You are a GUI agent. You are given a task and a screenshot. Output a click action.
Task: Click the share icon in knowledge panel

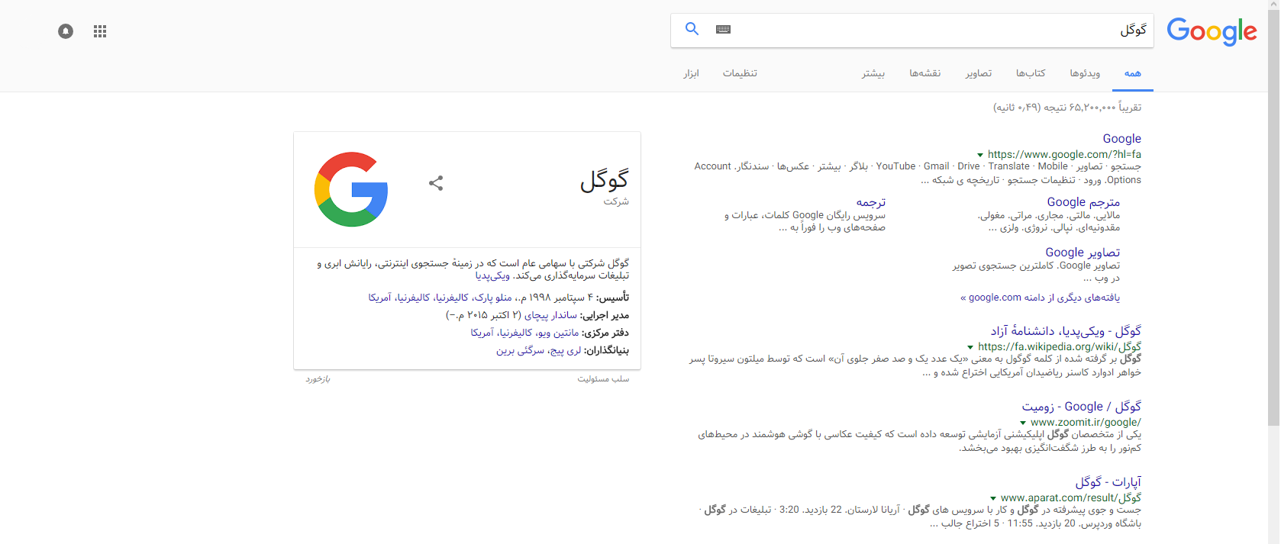coord(436,183)
